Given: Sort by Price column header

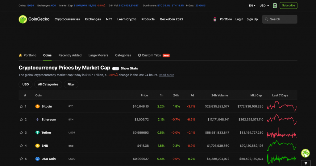Looking at the screenshot, I should click(x=144, y=95).
